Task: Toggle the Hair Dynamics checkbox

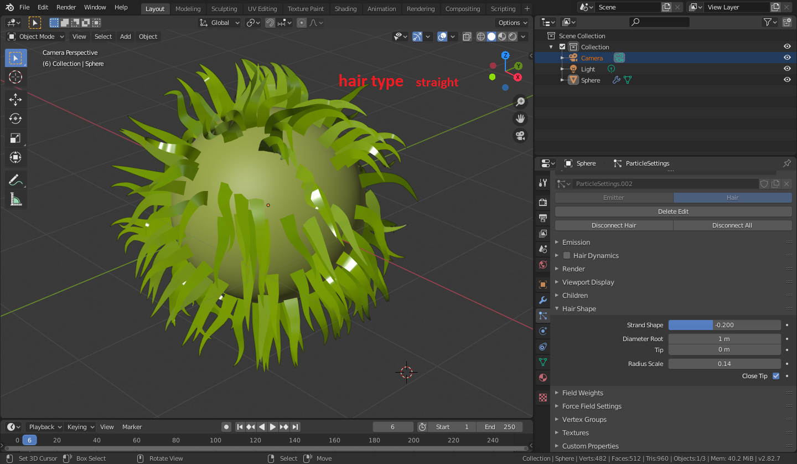Action: coord(567,255)
